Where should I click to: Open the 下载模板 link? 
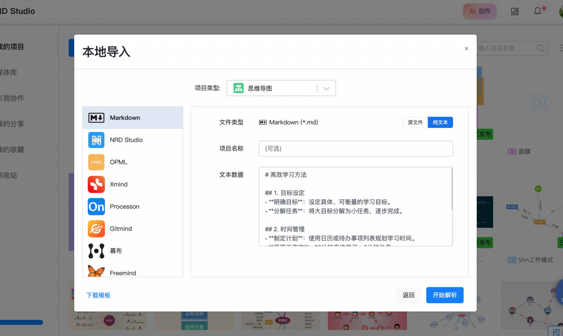[98, 295]
